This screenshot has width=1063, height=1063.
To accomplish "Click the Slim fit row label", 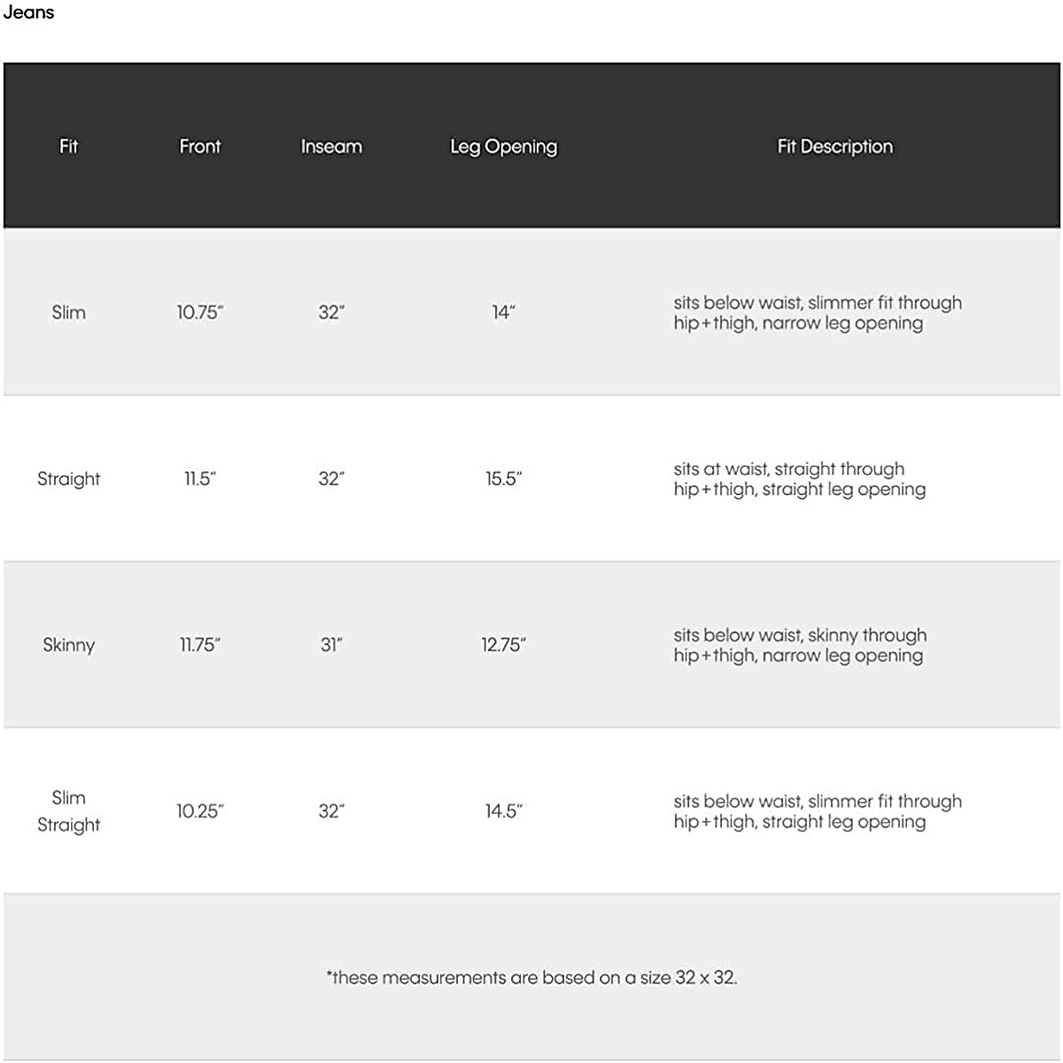I will [68, 313].
